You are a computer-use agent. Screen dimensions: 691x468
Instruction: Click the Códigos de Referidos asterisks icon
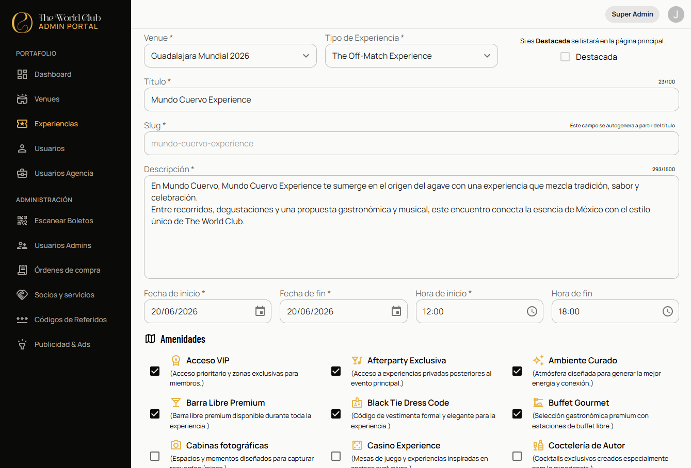tap(22, 320)
